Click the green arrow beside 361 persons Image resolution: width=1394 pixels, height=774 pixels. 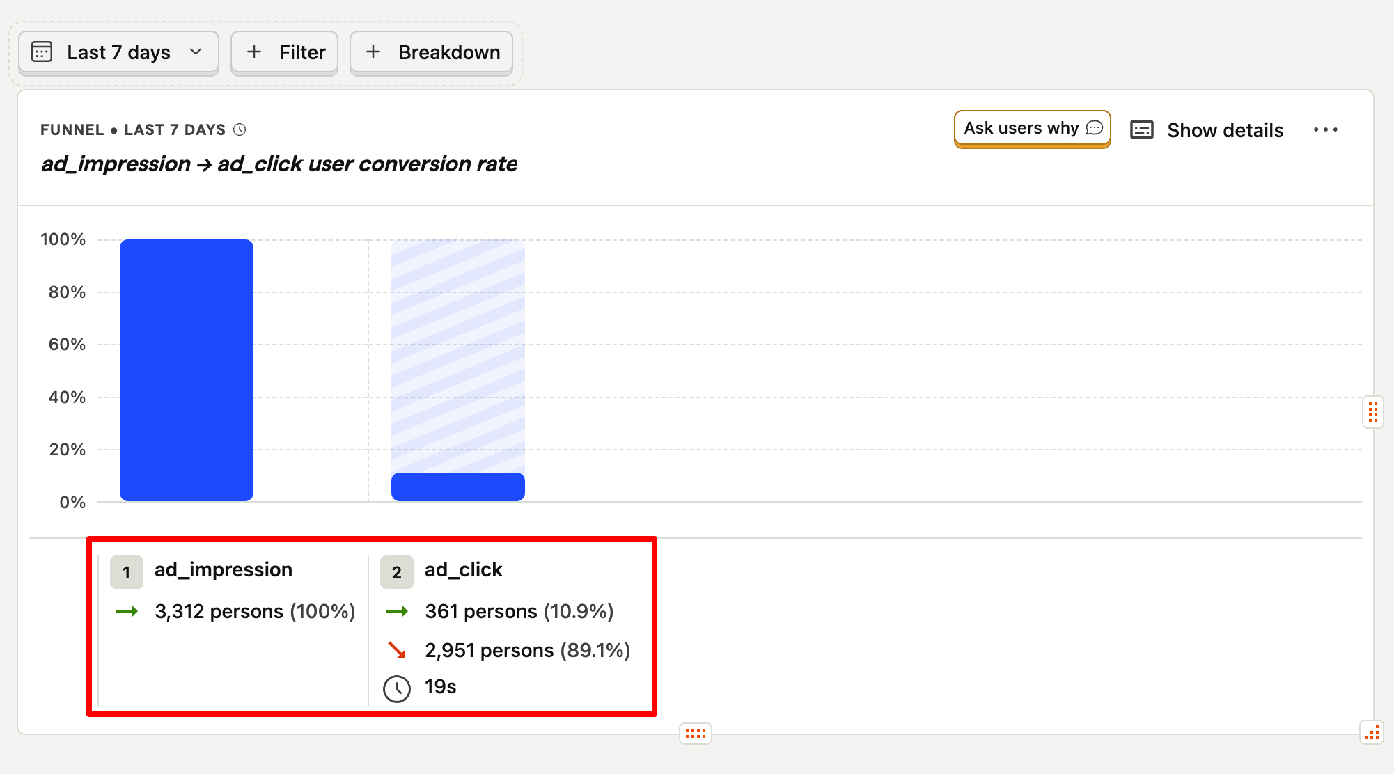398,612
